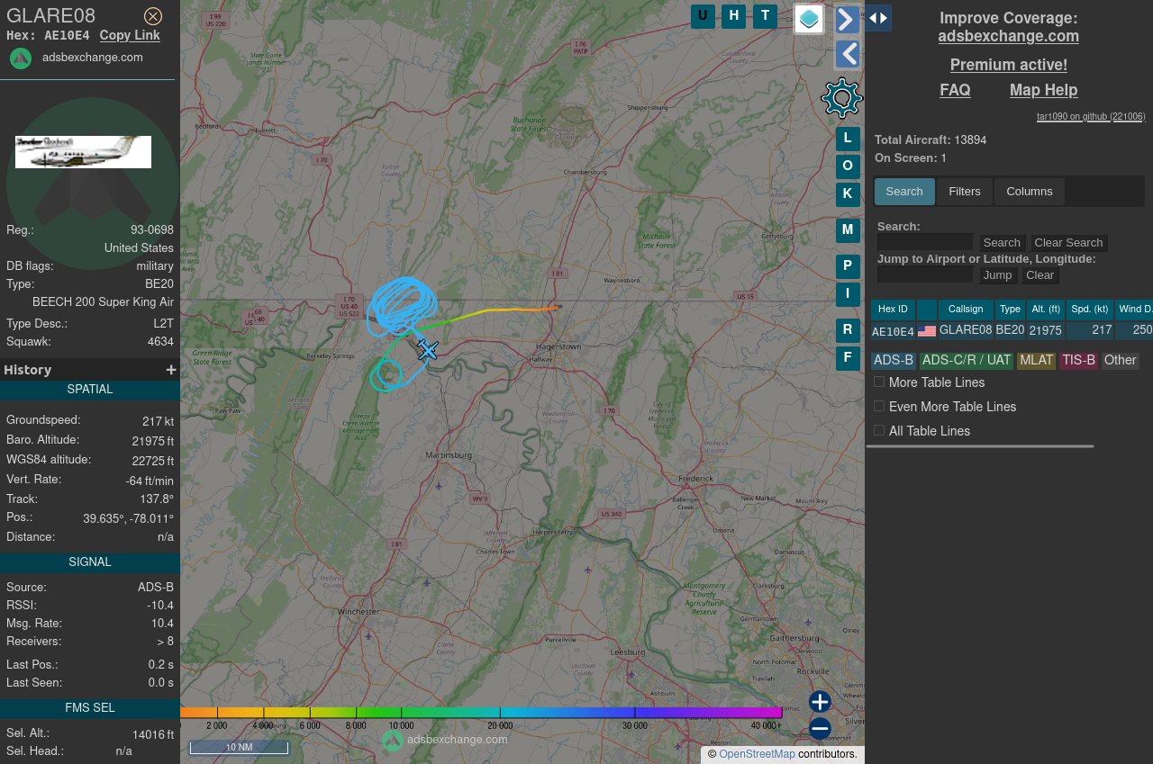Click the SIGNAL section header
The image size is (1153, 764).
pyautogui.click(x=90, y=563)
